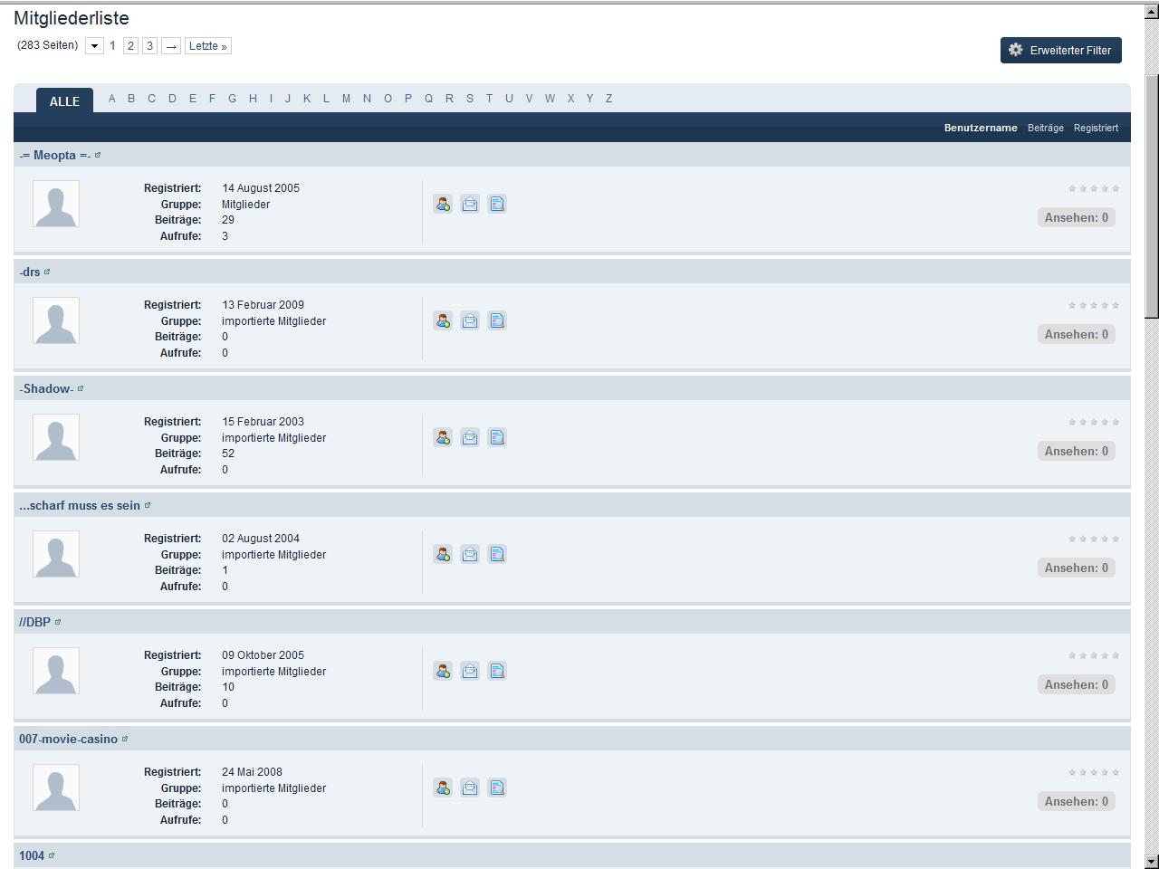Click '(283 Seiten)' text
Screen dimensions: 1159x869
tap(48, 45)
